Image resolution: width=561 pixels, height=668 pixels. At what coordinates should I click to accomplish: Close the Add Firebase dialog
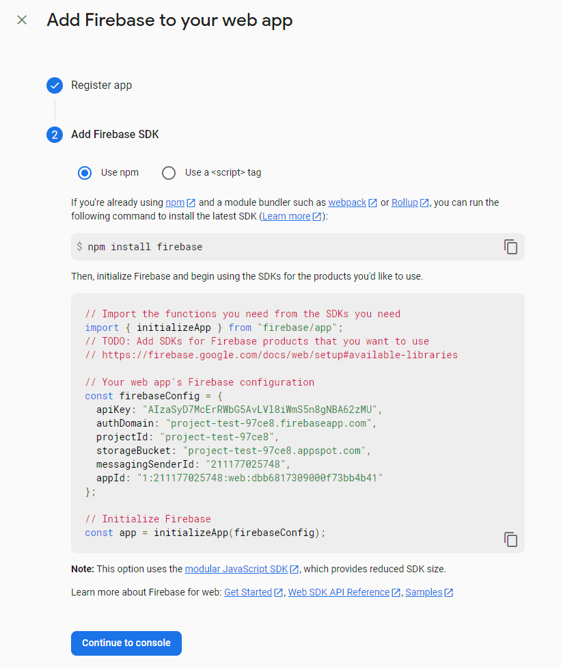tap(21, 21)
